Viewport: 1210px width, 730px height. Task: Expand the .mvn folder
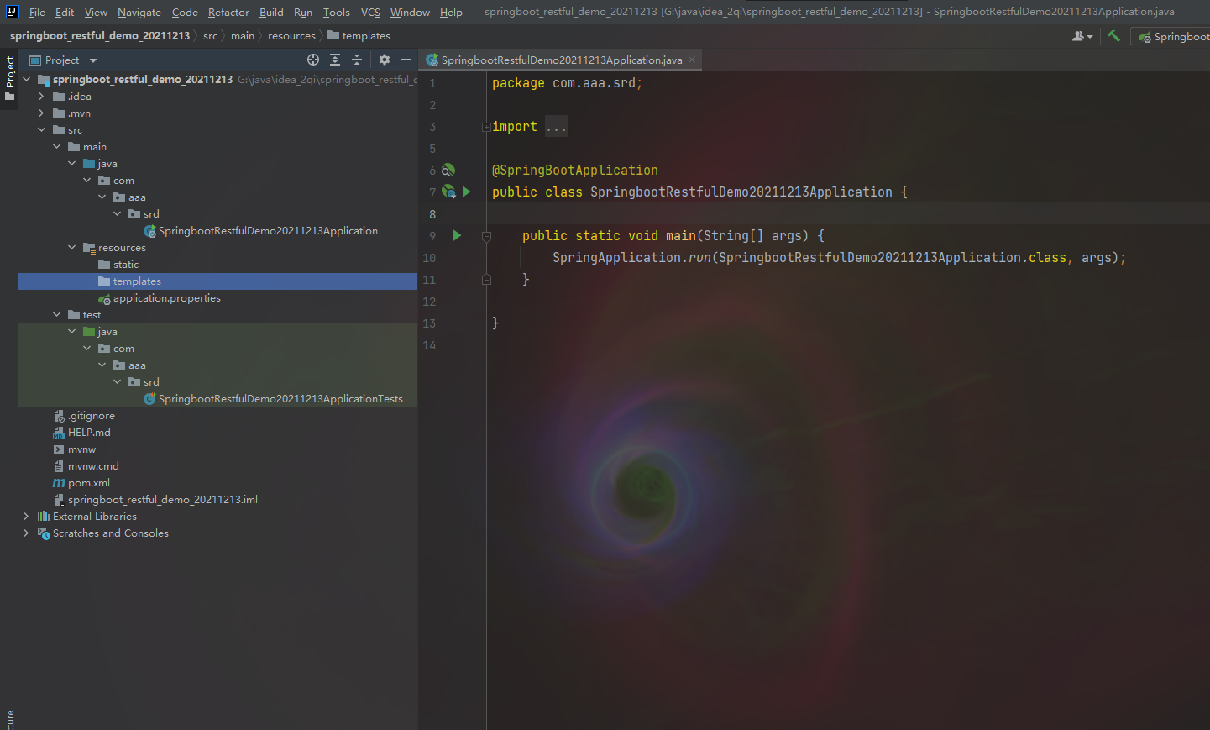pyautogui.click(x=41, y=113)
